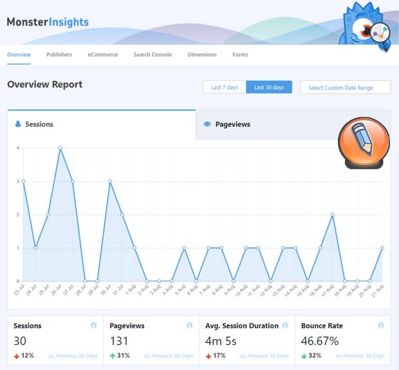Click the monster mascot icon in header
The height and width of the screenshot is (370, 399).
coord(364,27)
